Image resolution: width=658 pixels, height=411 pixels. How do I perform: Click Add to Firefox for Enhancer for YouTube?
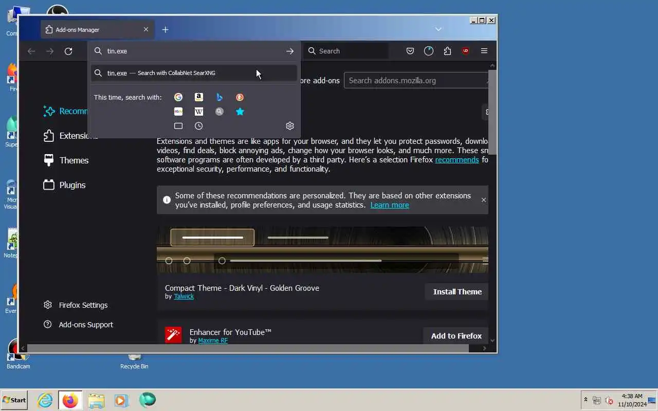[455, 336]
